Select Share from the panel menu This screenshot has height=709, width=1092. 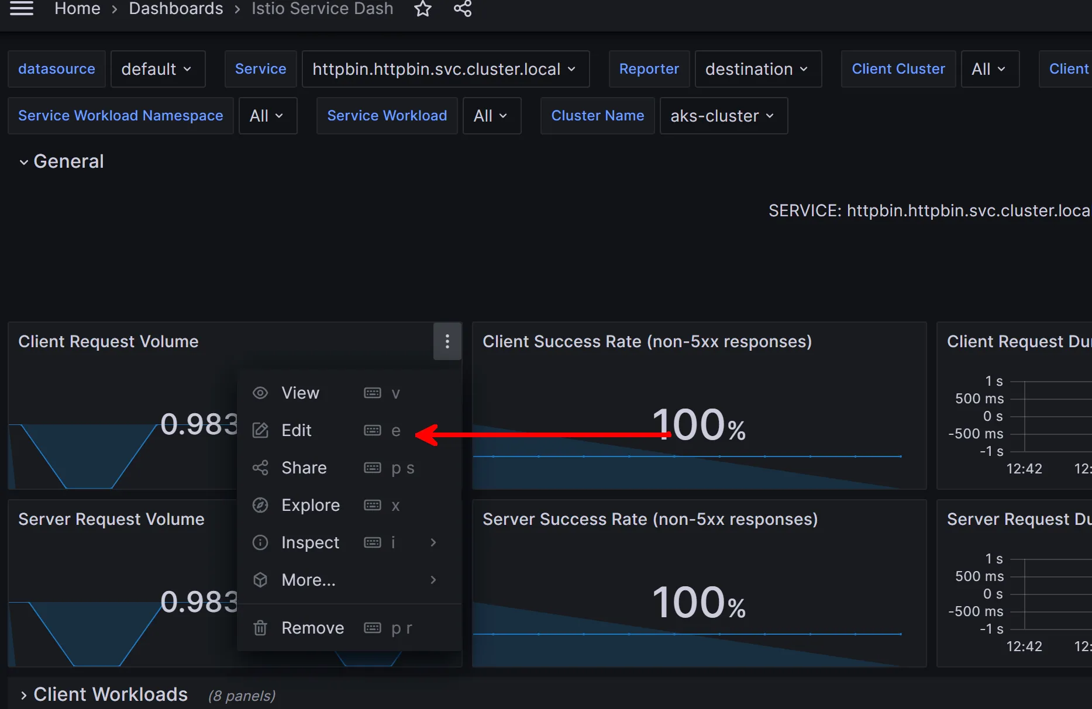[x=304, y=468]
